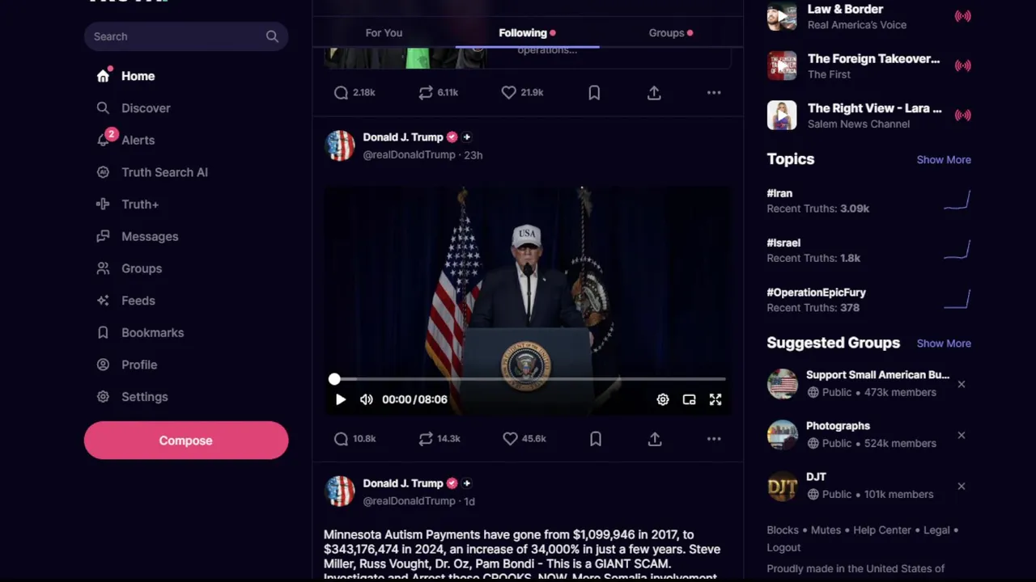Click the Blocks footer link
Image resolution: width=1036 pixels, height=582 pixels.
783,530
